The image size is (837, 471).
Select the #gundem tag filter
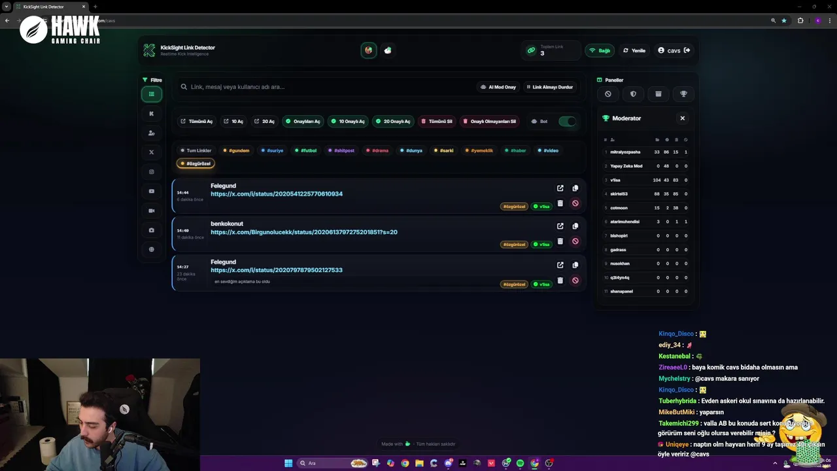236,150
